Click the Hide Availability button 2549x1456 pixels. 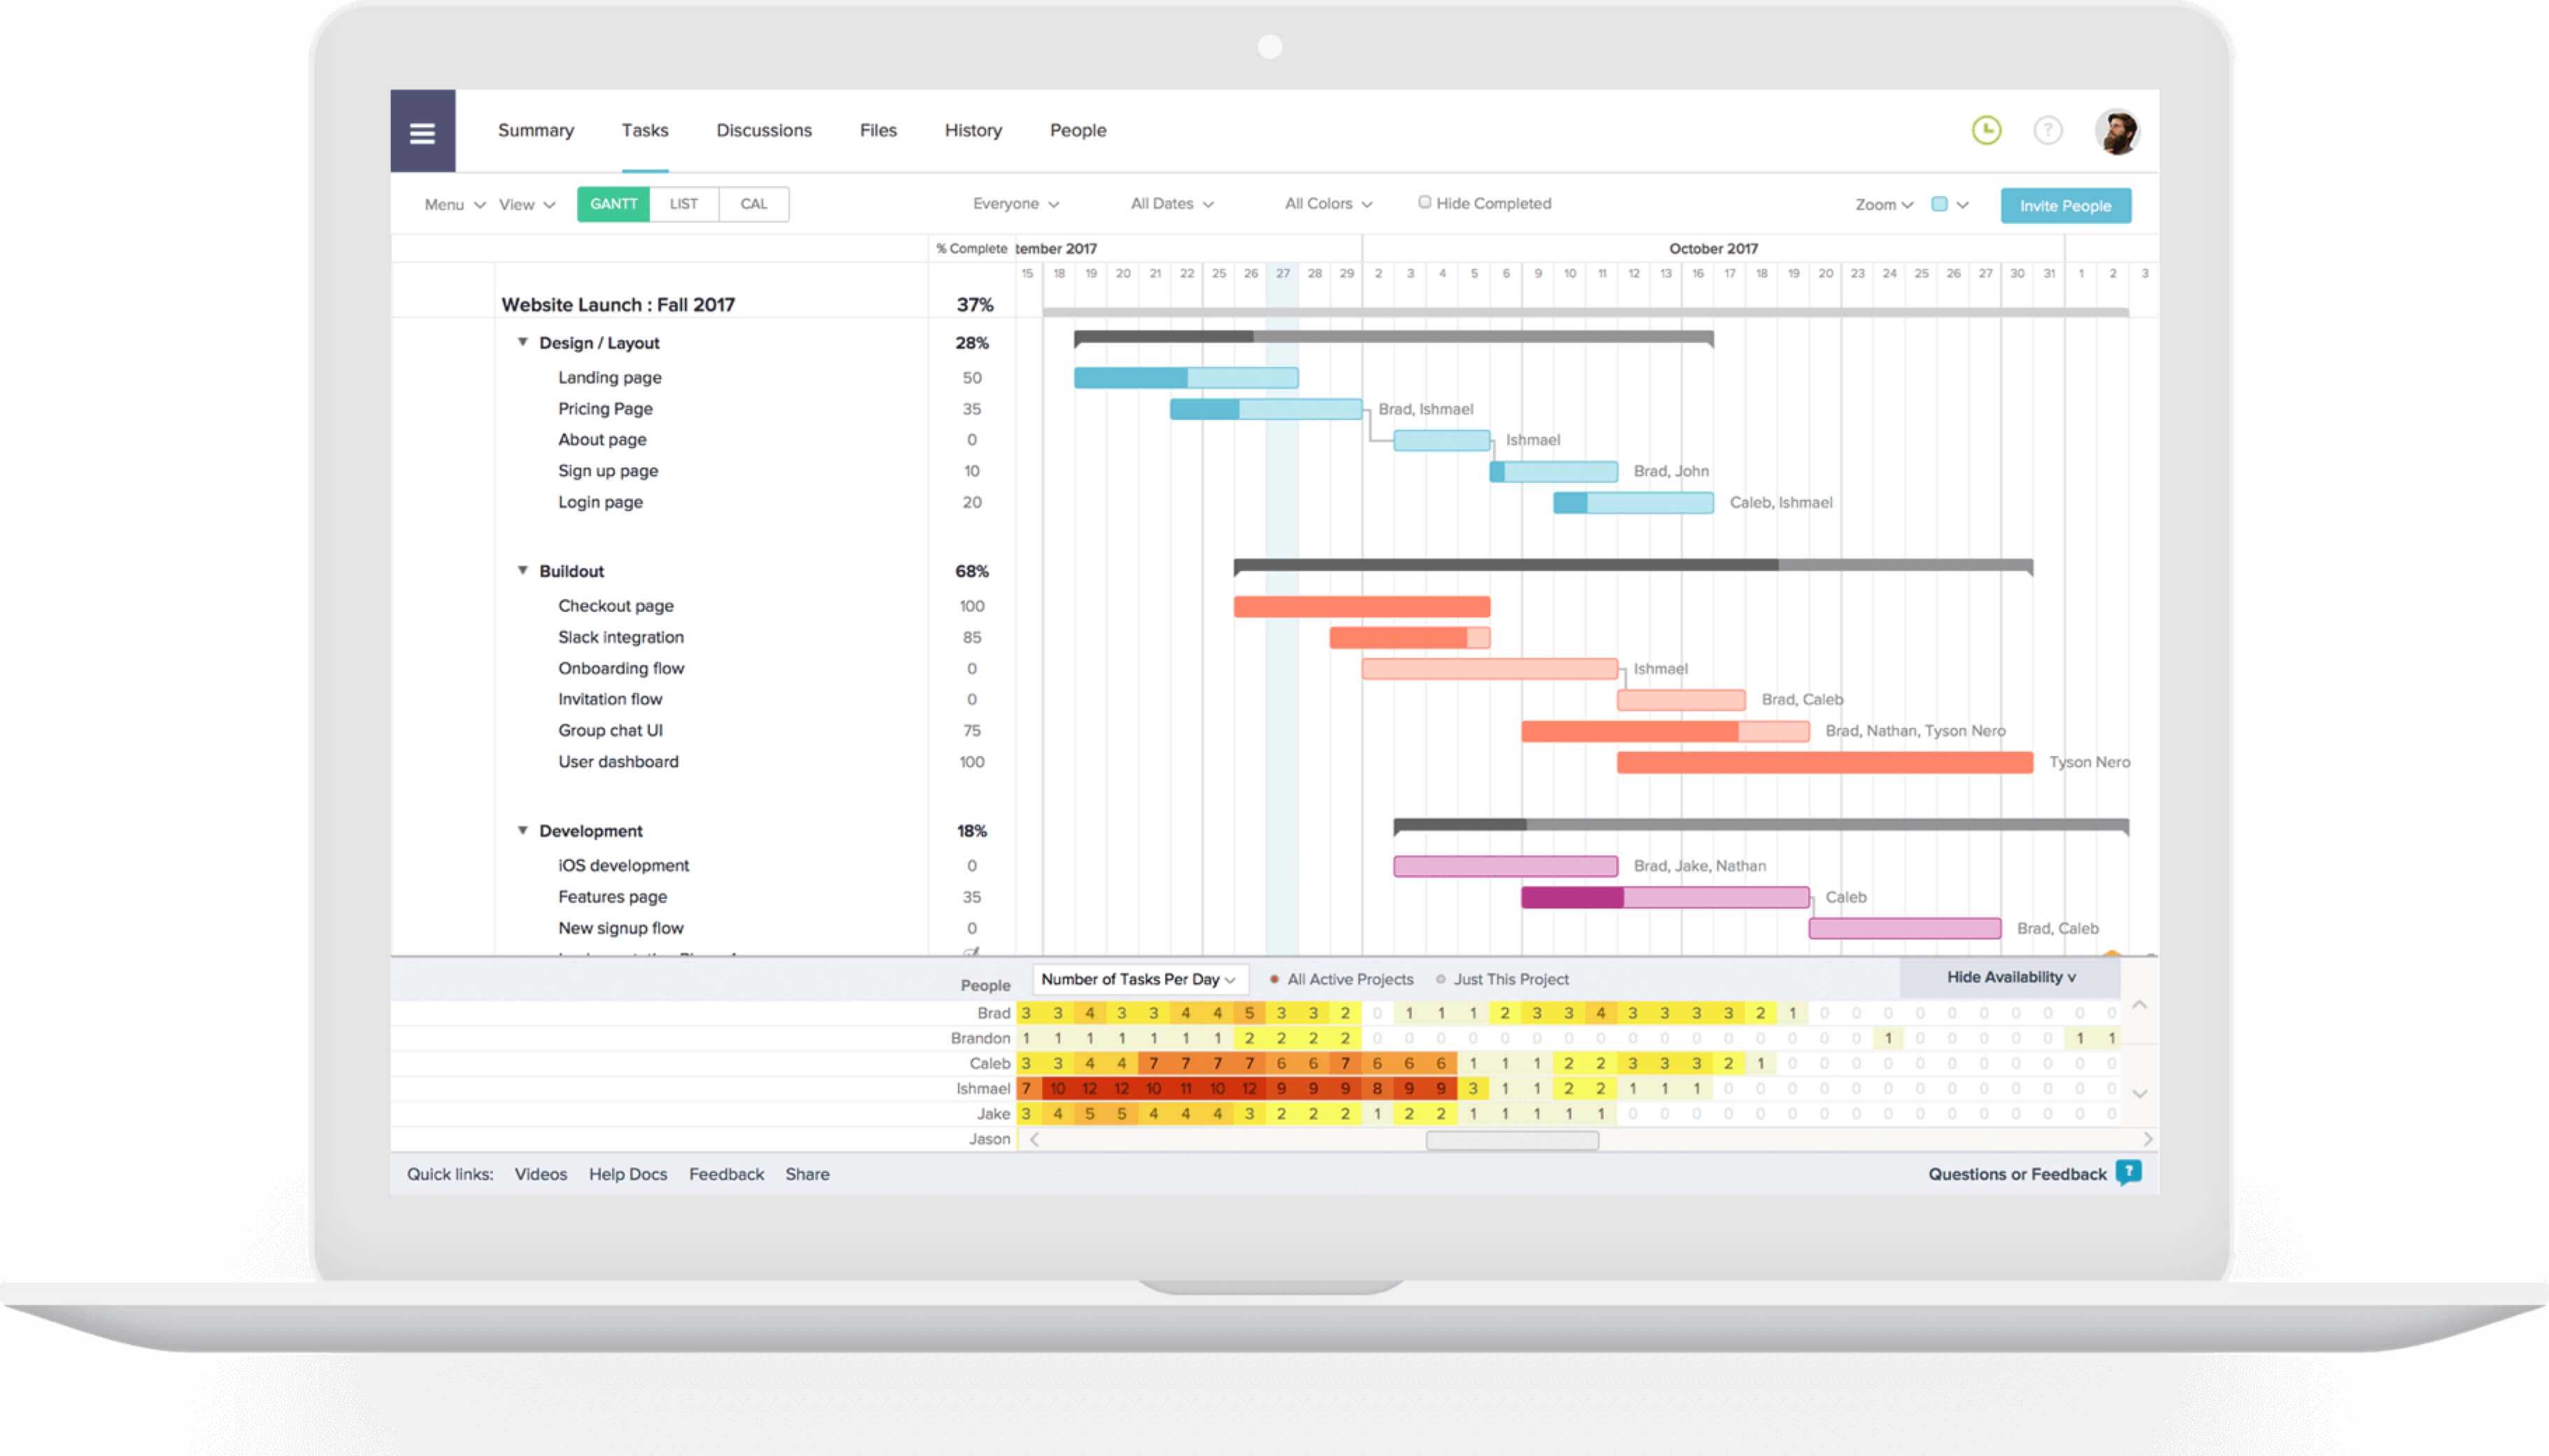2011,976
